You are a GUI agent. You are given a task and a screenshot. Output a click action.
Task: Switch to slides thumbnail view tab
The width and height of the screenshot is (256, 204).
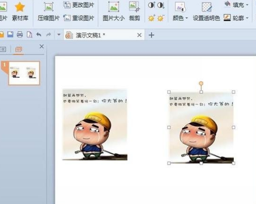click(x=18, y=49)
